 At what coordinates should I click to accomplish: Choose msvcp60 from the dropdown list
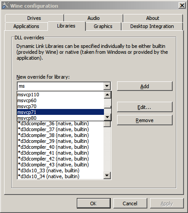pyautogui.click(x=61, y=100)
